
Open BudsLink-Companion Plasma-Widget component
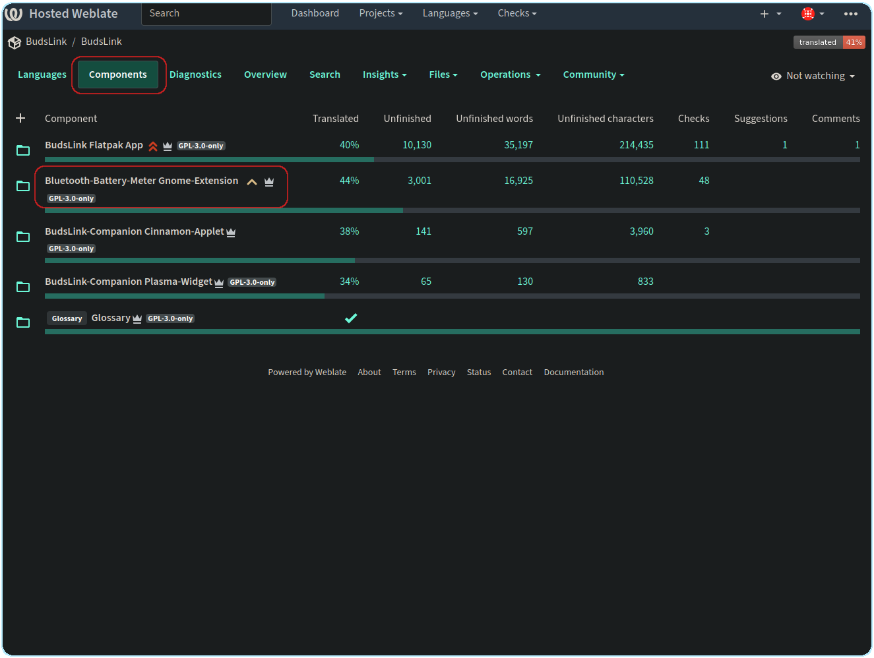point(129,282)
